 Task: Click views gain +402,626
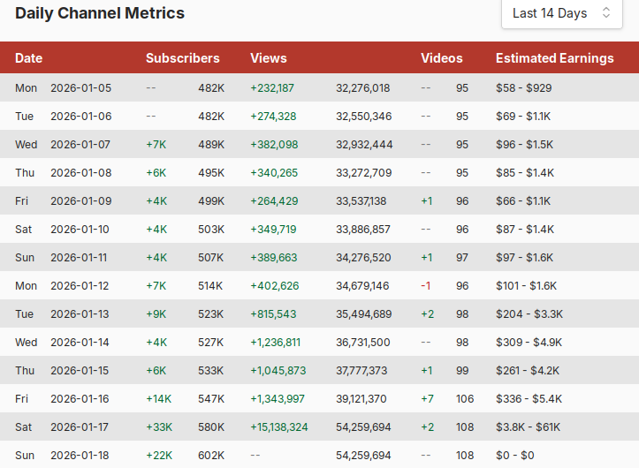tap(275, 286)
